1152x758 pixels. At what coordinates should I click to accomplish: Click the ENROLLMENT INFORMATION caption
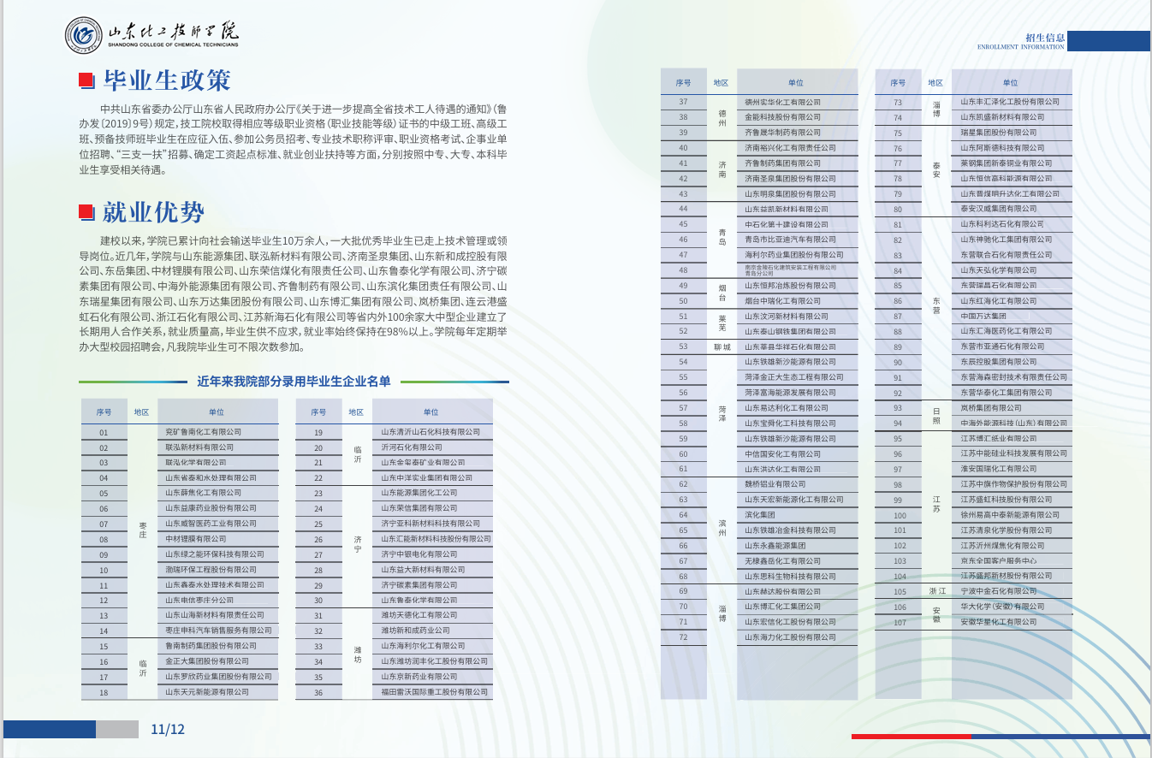[1020, 47]
